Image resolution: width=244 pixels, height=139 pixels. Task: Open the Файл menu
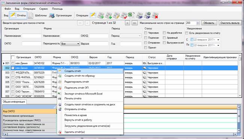click(7, 9)
